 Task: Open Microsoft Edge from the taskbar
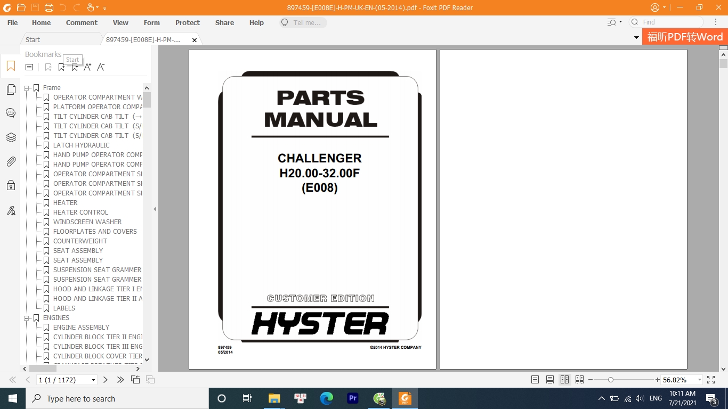tap(327, 398)
